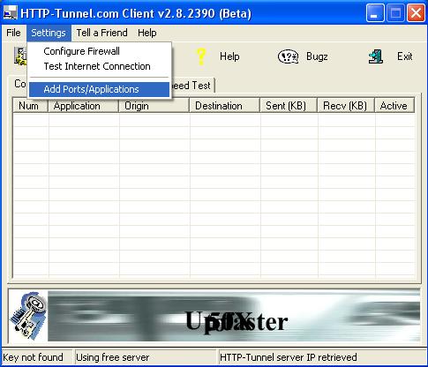Click the Exit toolbar label

(x=405, y=56)
